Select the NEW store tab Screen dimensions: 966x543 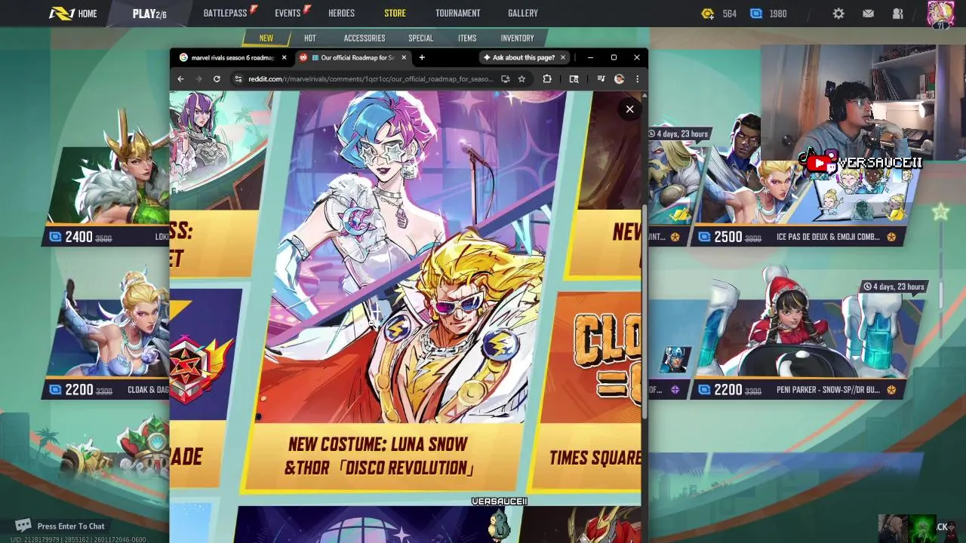click(x=266, y=38)
